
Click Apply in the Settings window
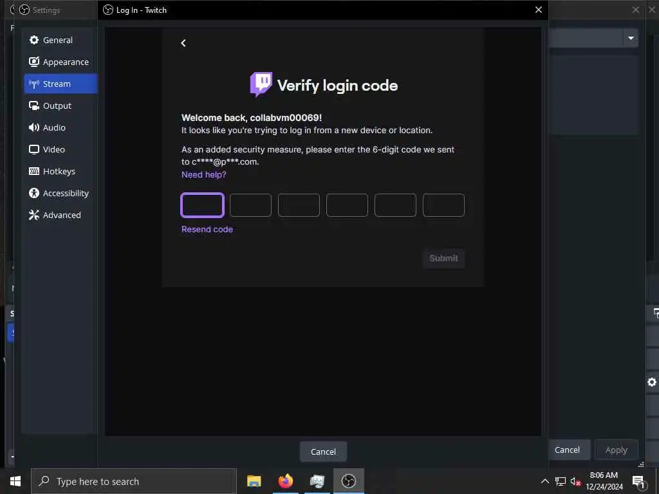coord(616,450)
